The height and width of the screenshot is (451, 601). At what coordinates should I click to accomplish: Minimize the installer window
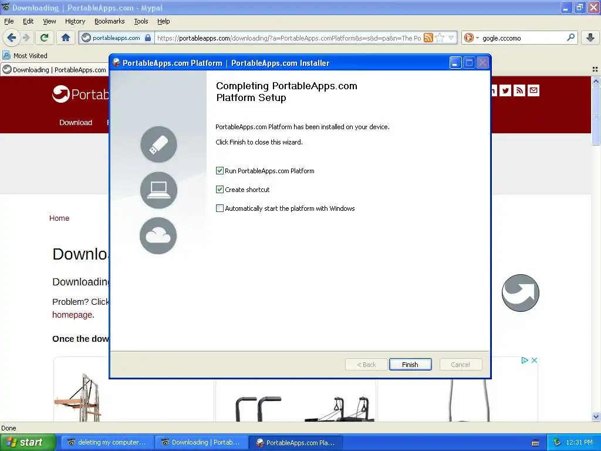pos(455,63)
